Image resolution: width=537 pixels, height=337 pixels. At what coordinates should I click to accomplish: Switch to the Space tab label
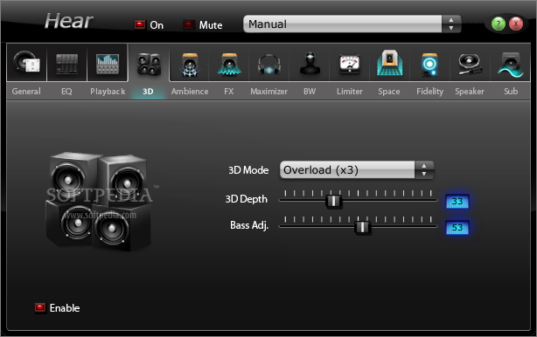point(389,92)
